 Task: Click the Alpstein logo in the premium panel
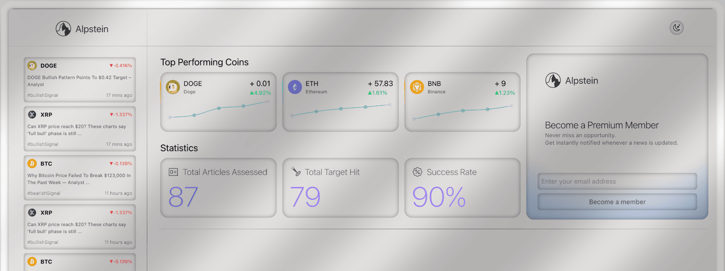click(x=553, y=80)
